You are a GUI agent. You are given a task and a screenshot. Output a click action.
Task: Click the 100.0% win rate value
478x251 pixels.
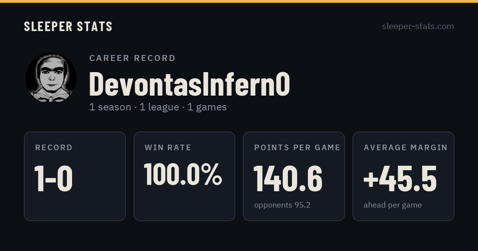[183, 174]
